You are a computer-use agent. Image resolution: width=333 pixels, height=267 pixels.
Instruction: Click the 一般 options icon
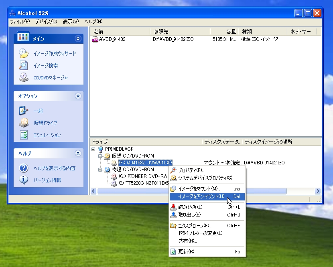23,111
